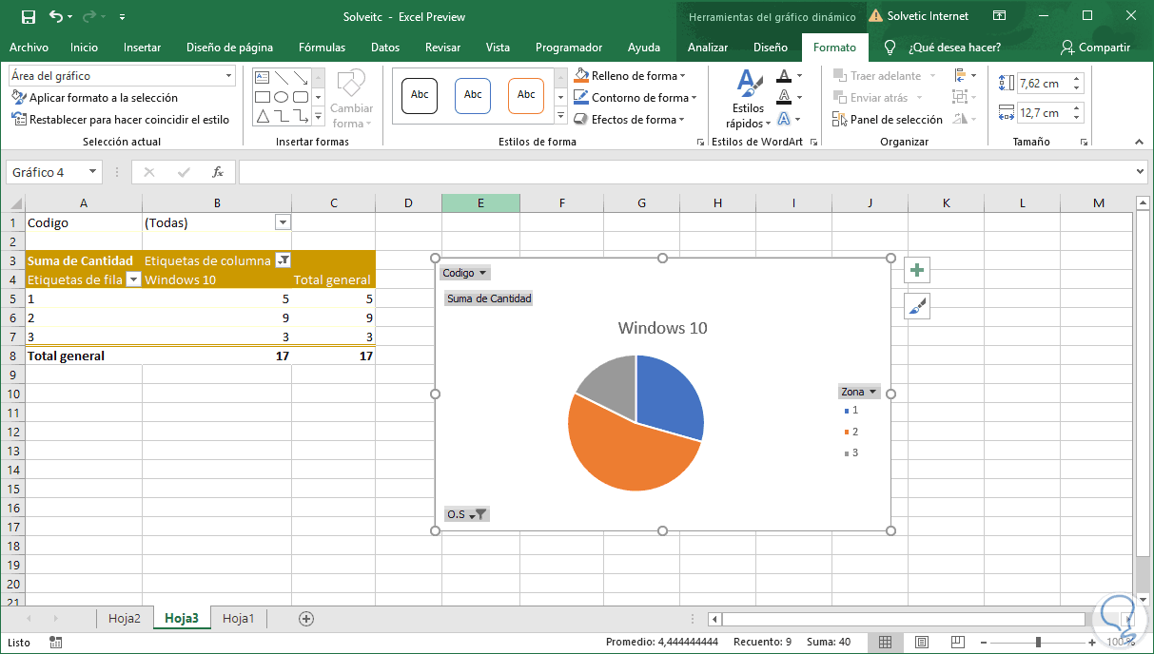
Task: Switch to the Formato ribbon tab
Action: coord(834,46)
